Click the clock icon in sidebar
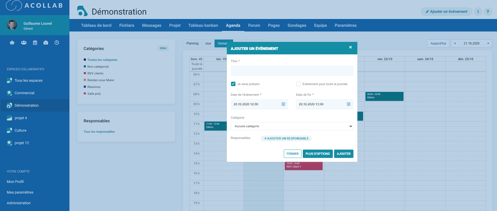Screen dimensions: 497x211 57,43
